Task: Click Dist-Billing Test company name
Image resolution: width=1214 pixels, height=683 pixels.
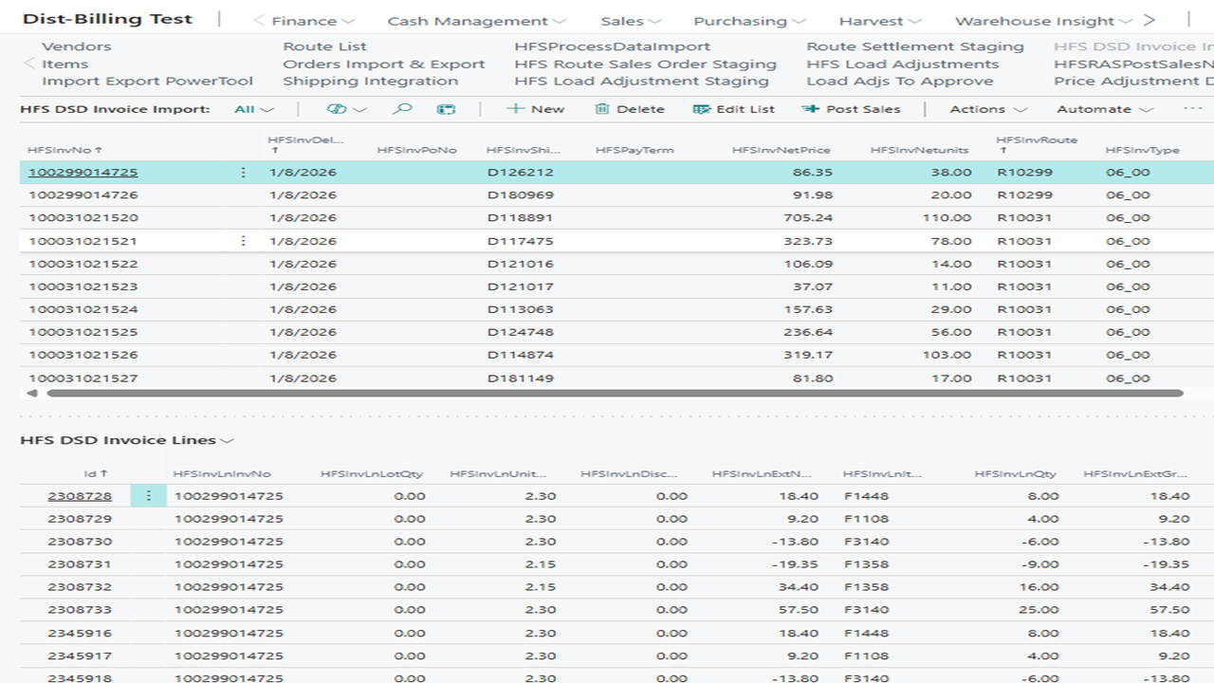Action: (x=107, y=19)
